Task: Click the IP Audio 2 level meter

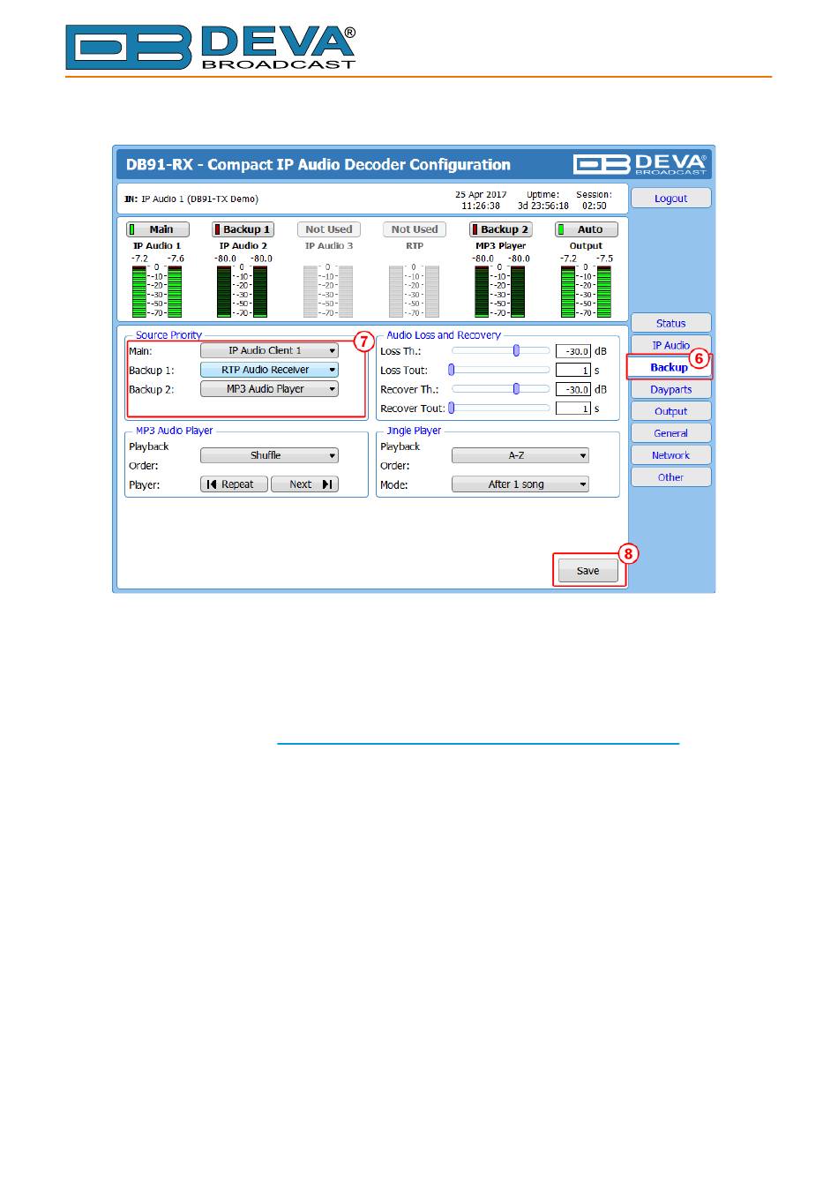Action: pyautogui.click(x=243, y=290)
